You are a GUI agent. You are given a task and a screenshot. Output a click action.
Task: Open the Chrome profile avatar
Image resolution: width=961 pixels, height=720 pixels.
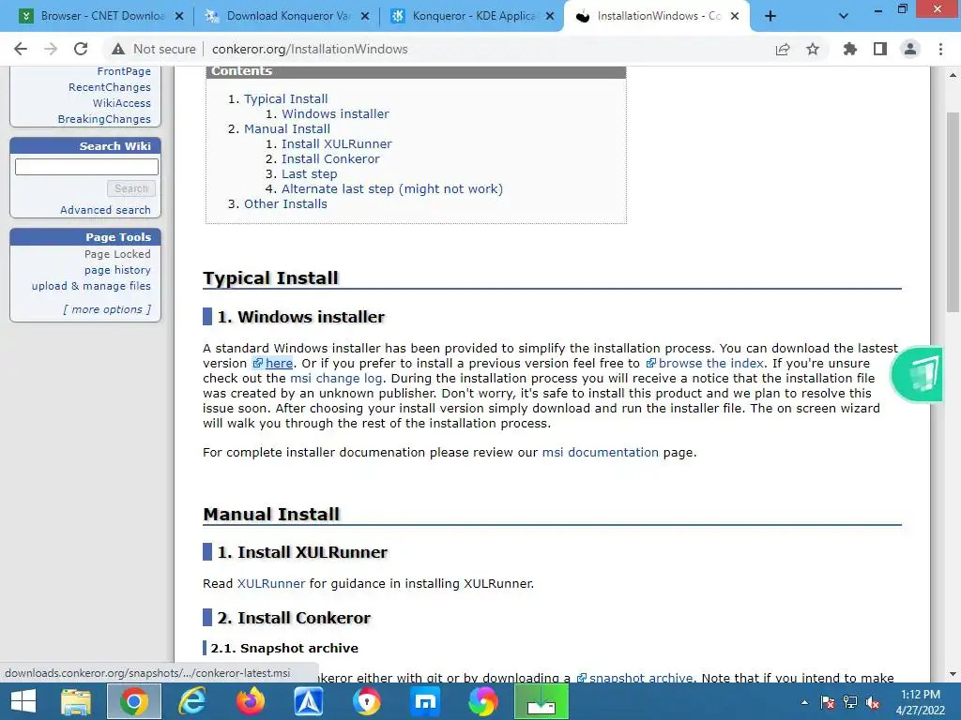pyautogui.click(x=910, y=49)
